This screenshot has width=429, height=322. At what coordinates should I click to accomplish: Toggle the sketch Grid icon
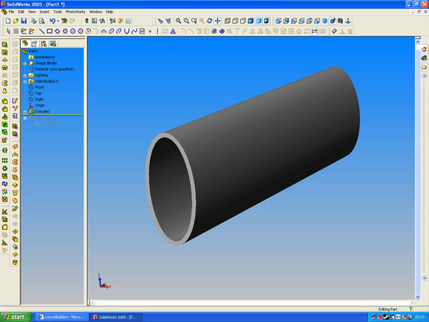pyautogui.click(x=16, y=32)
